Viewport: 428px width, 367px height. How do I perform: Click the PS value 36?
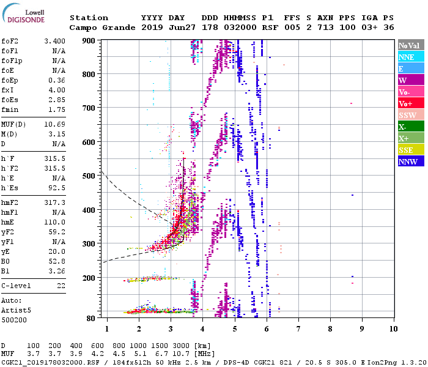click(x=389, y=28)
